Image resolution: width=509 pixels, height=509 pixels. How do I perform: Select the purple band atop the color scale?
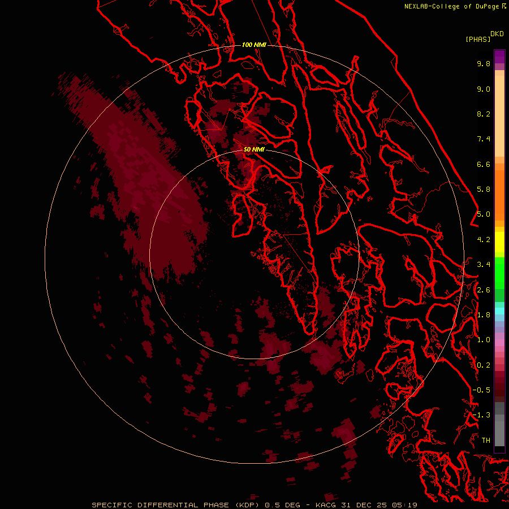[x=499, y=57]
